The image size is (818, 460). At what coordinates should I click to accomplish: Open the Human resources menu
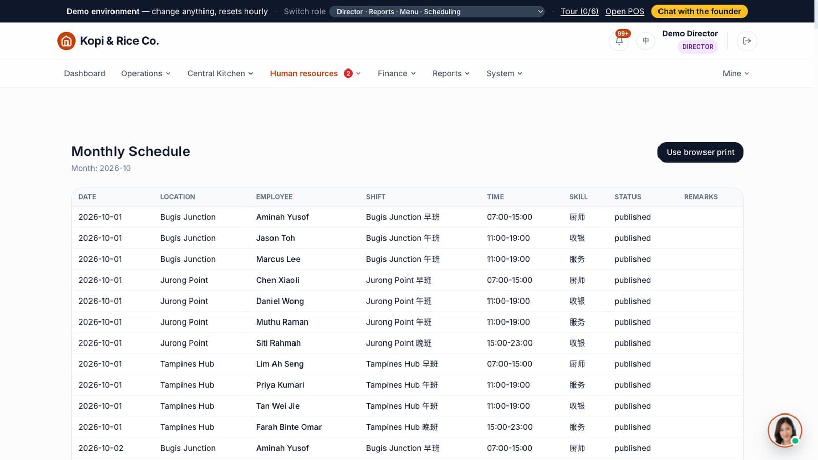[x=315, y=73]
